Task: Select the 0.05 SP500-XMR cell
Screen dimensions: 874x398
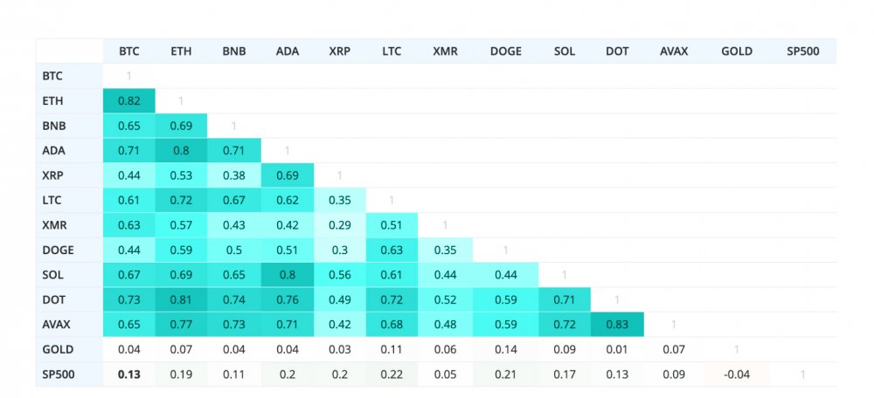Action: coord(446,374)
